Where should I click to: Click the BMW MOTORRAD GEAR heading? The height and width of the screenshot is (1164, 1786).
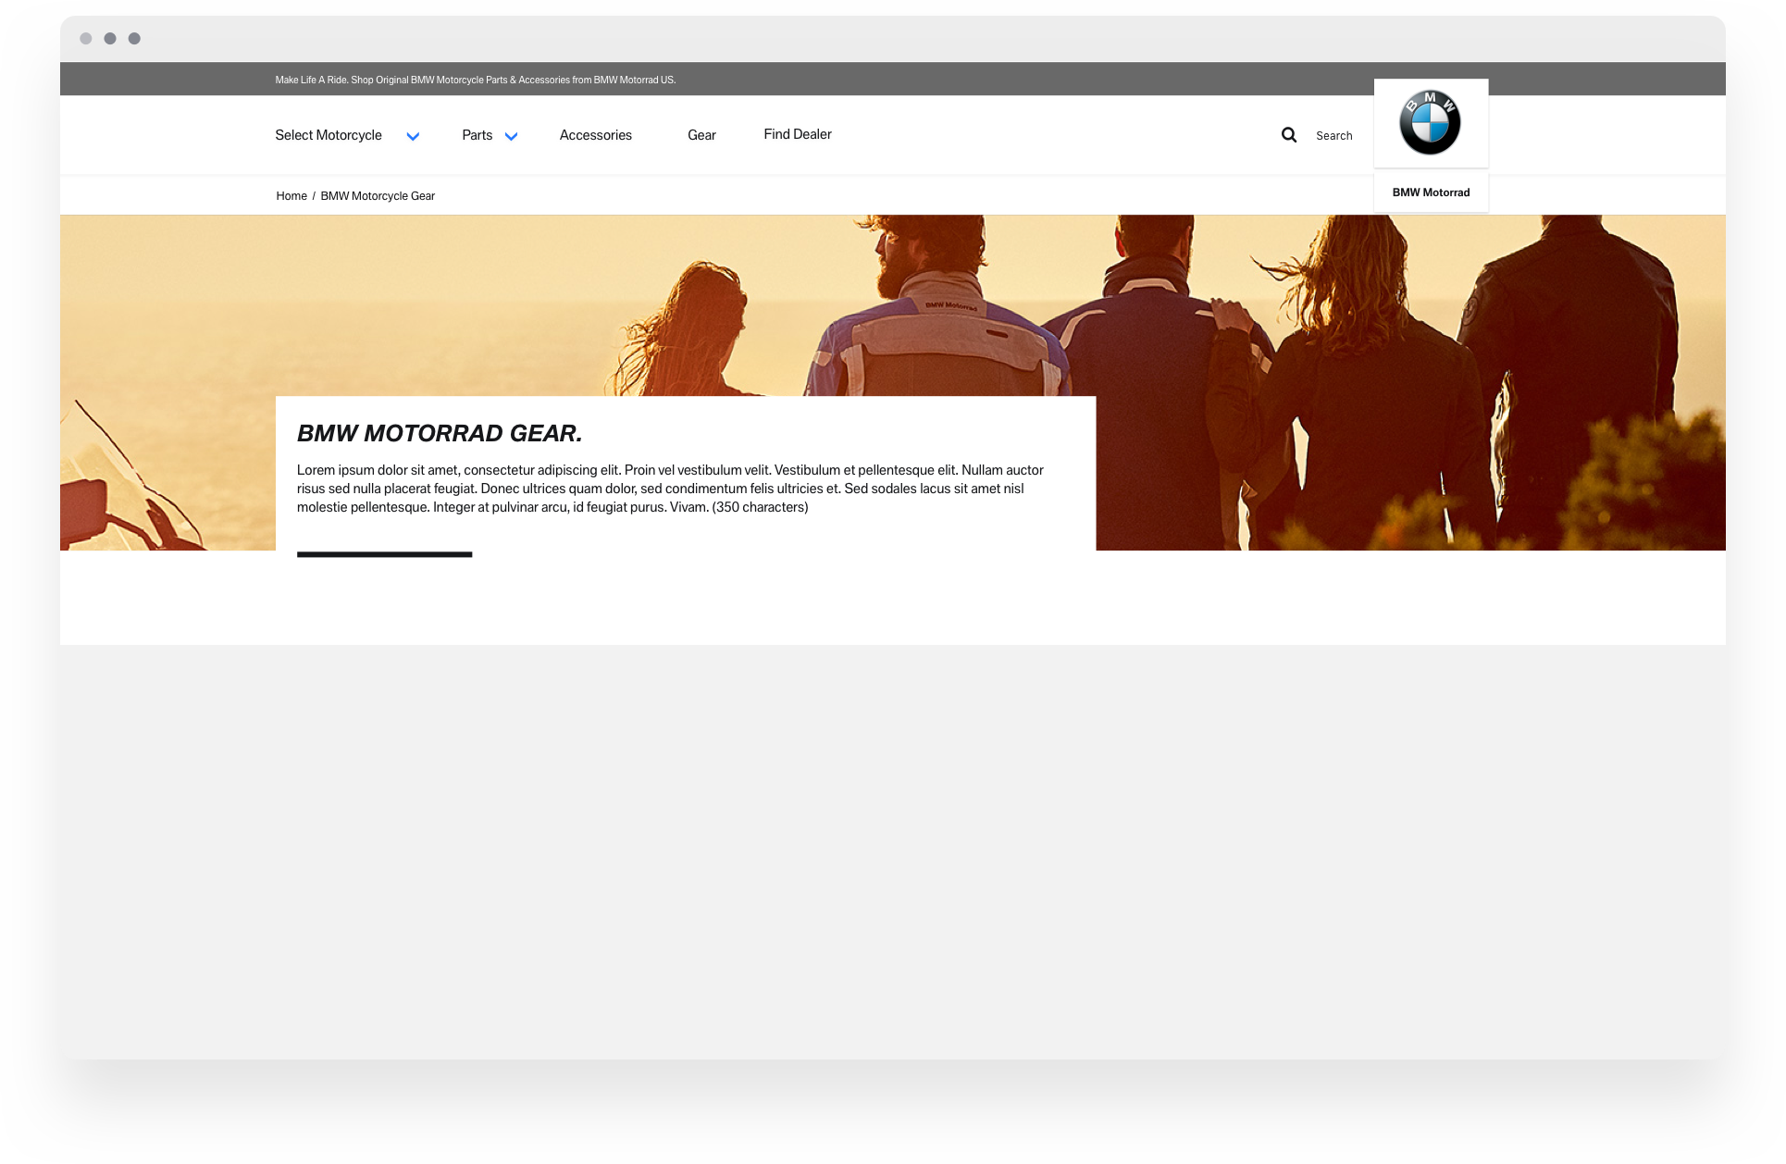pyautogui.click(x=440, y=433)
